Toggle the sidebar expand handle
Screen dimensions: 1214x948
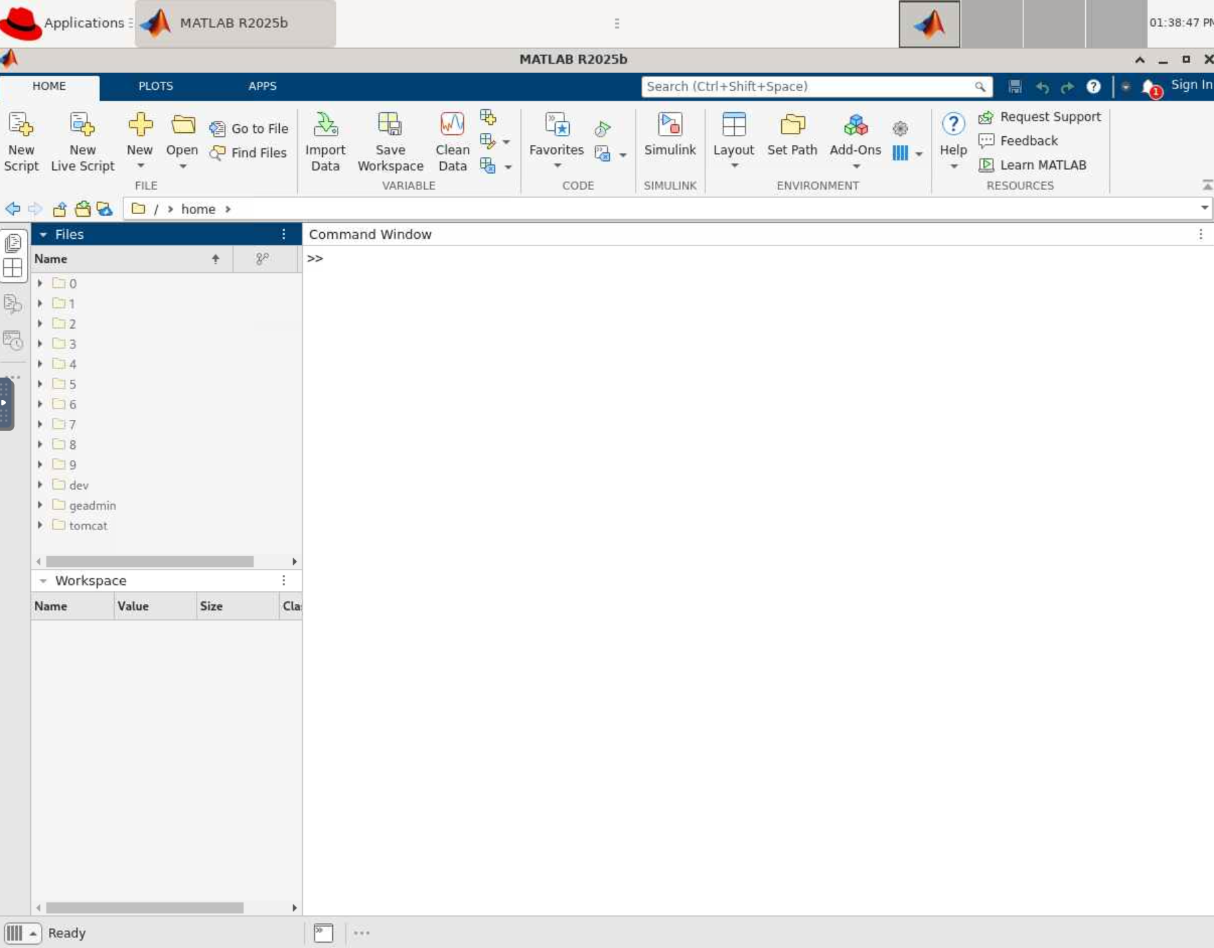pyautogui.click(x=5, y=403)
